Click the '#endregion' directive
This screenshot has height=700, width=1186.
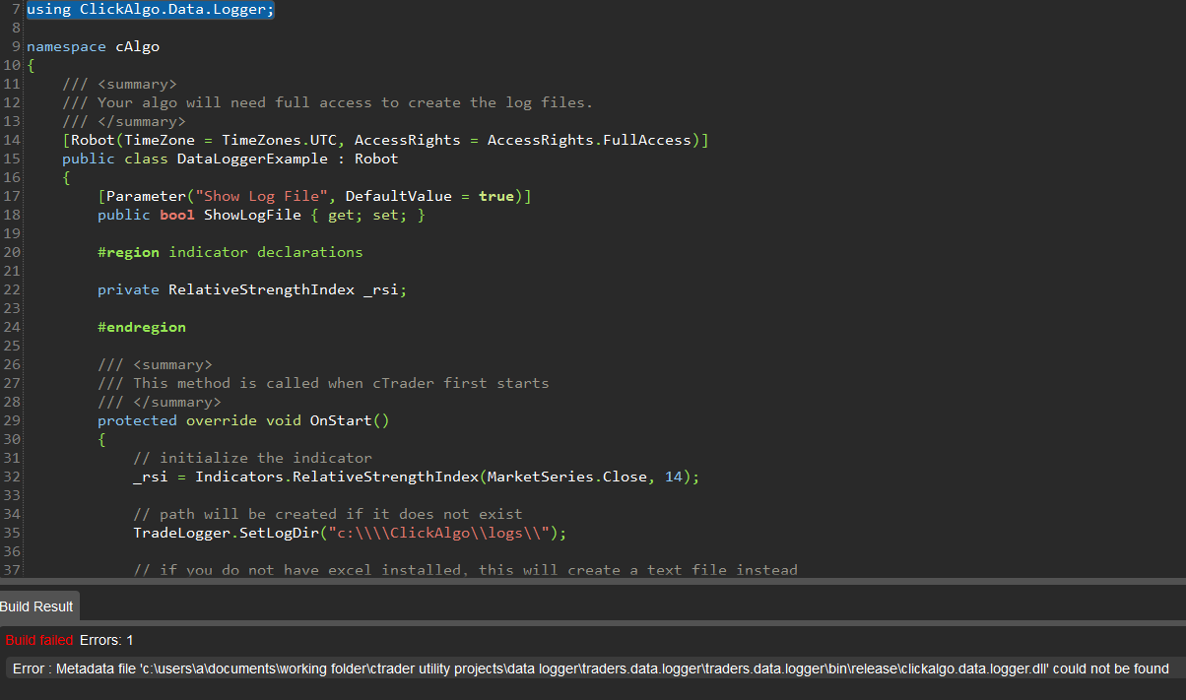tap(141, 327)
